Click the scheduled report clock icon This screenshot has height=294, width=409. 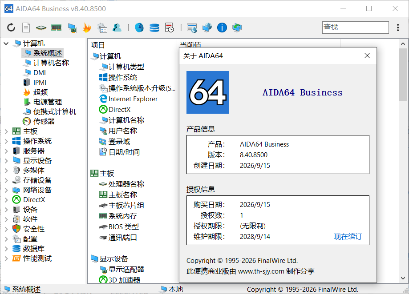coord(170,28)
